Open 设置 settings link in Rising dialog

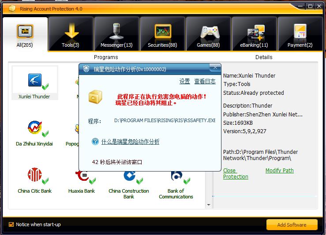pos(185,81)
